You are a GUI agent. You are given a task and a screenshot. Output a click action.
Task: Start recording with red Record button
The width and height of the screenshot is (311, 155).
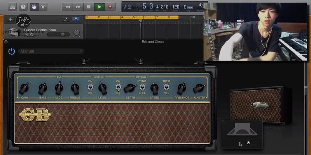click(110, 7)
